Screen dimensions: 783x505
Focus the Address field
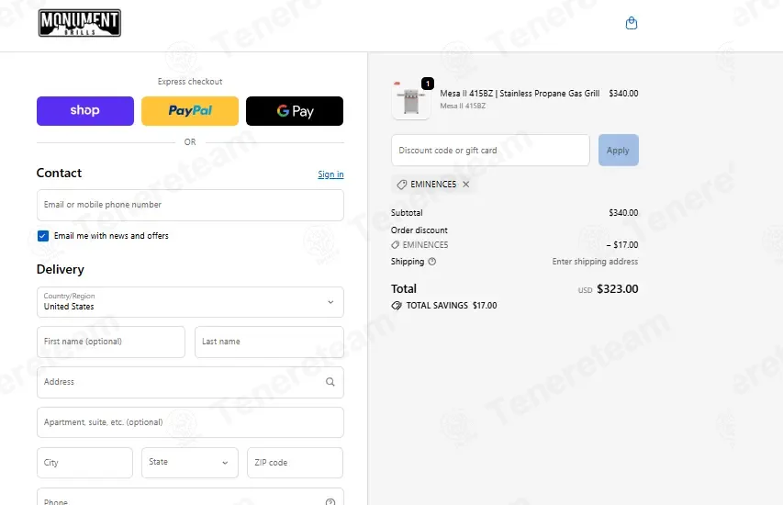tap(190, 382)
